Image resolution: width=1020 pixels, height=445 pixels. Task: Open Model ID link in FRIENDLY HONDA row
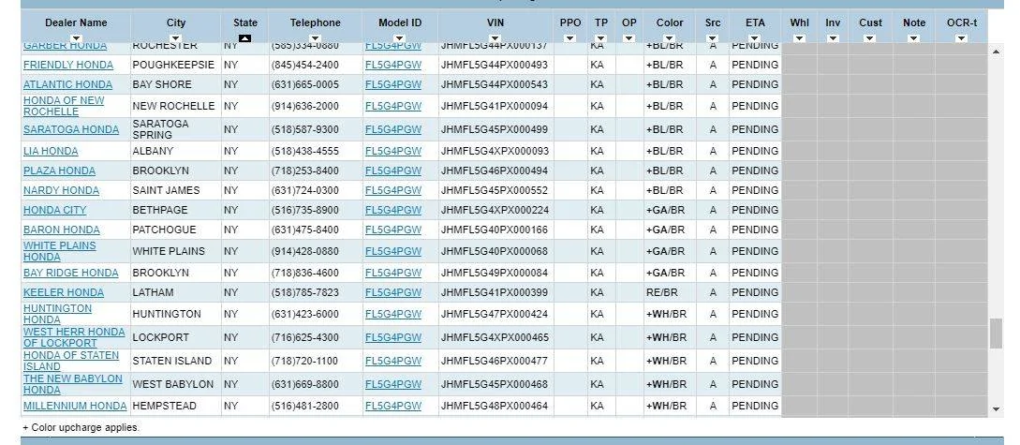392,65
